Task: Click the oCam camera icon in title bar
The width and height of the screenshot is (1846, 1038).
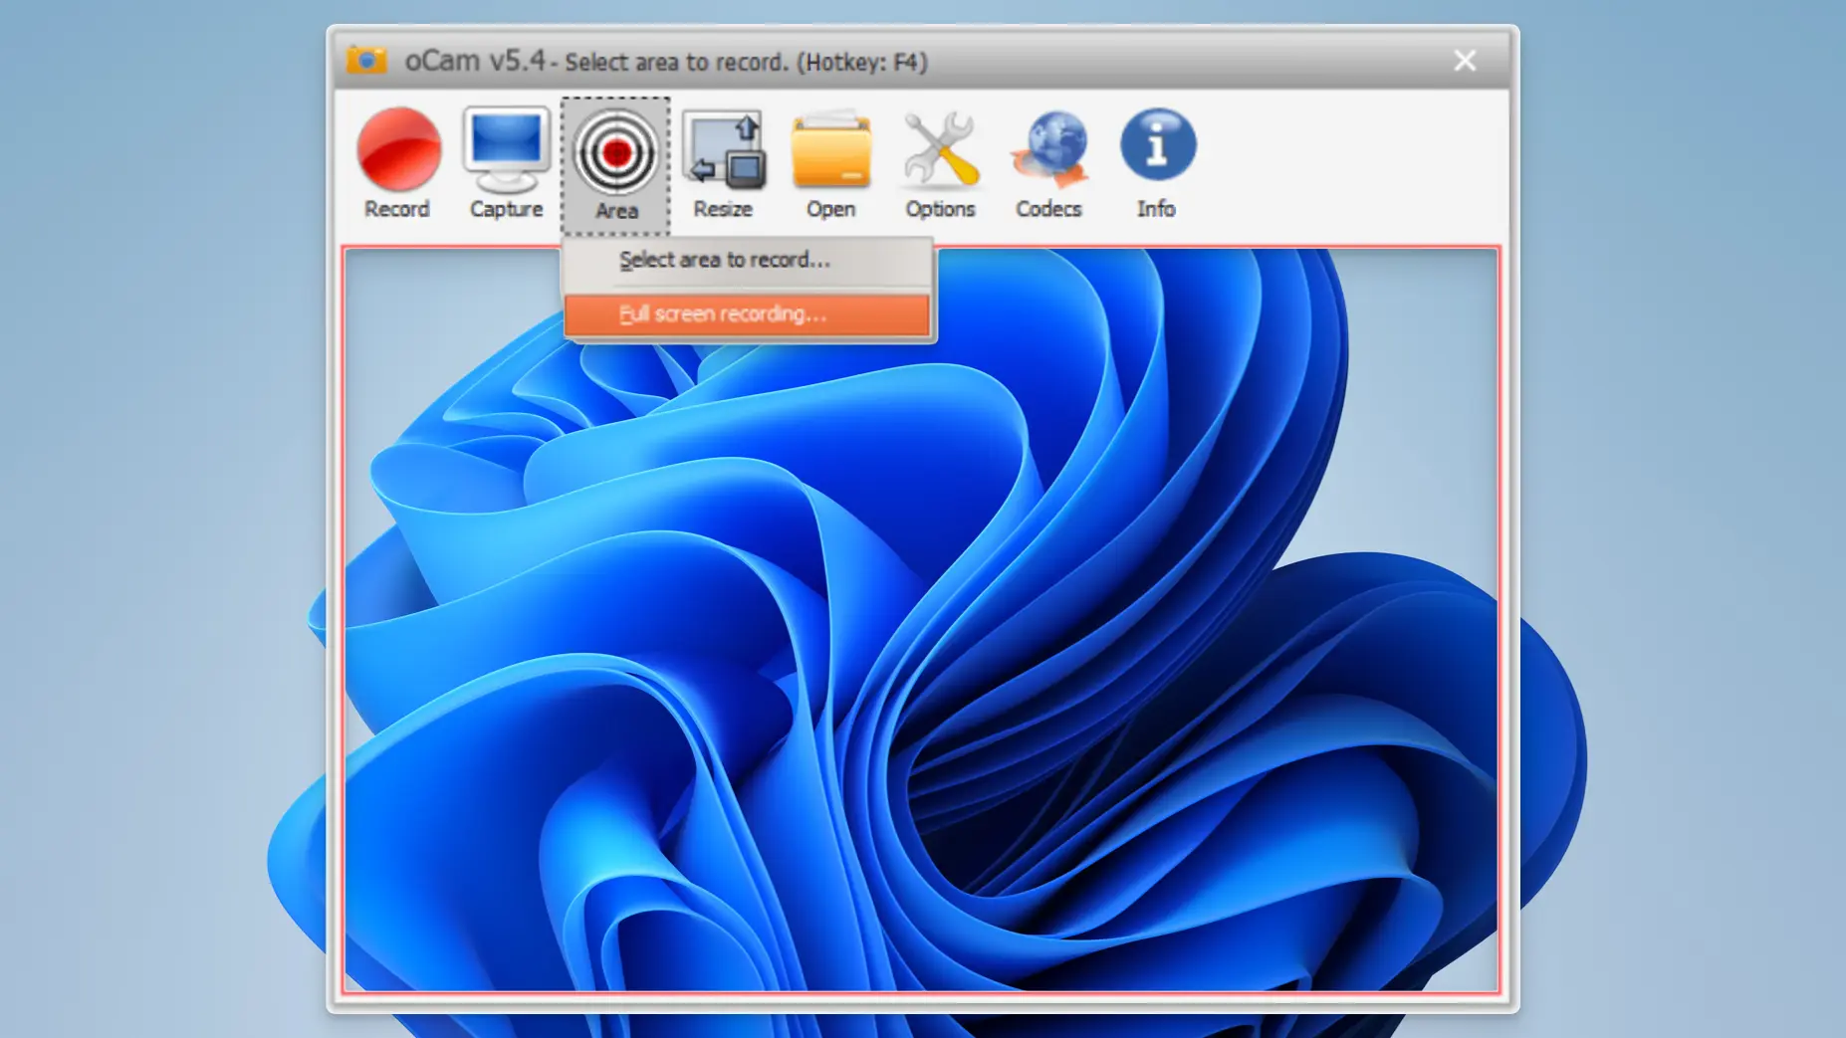Action: click(366, 61)
